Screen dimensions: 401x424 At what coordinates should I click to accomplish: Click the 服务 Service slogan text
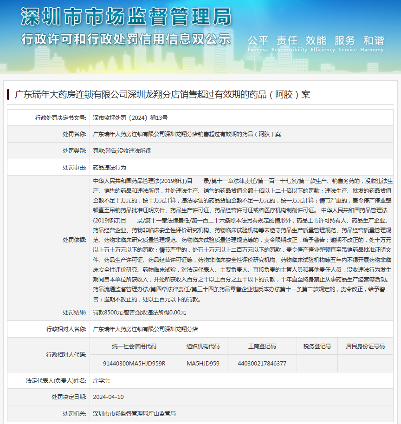pos(348,43)
